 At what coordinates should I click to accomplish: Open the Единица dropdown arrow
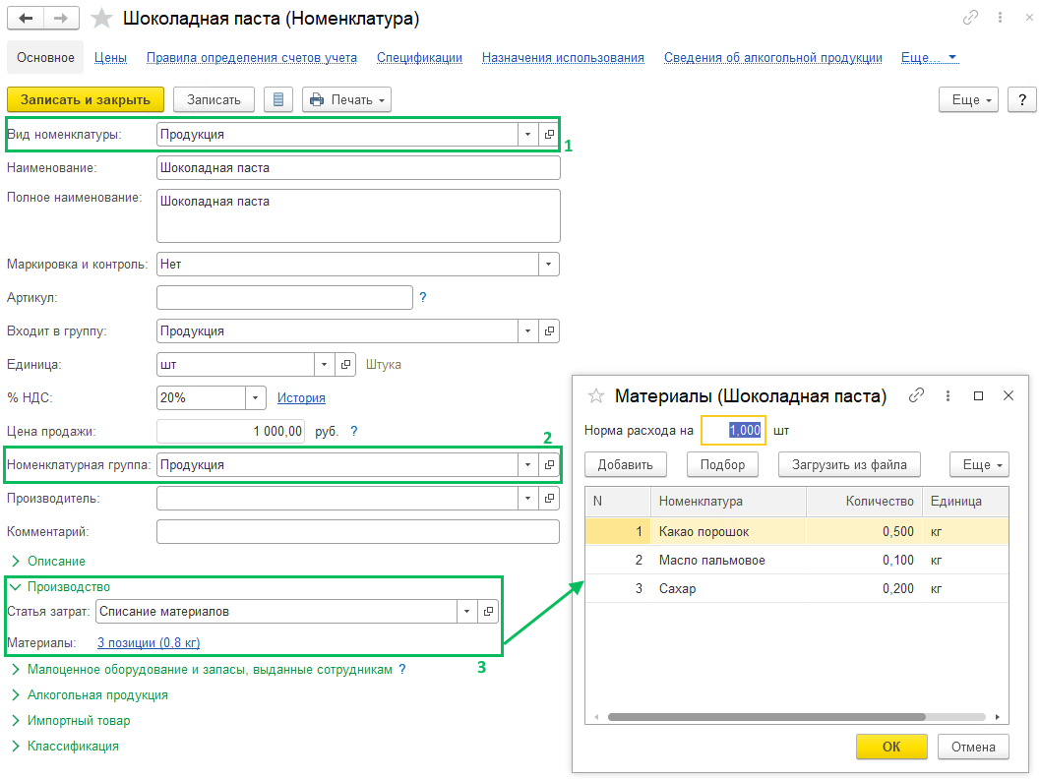[x=325, y=364]
